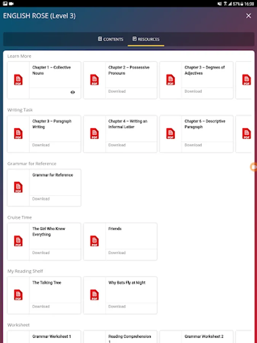Viewport: 257px width, 343px height.
Task: Click the title The Girl Who Knew Everything
Action: (x=49, y=231)
